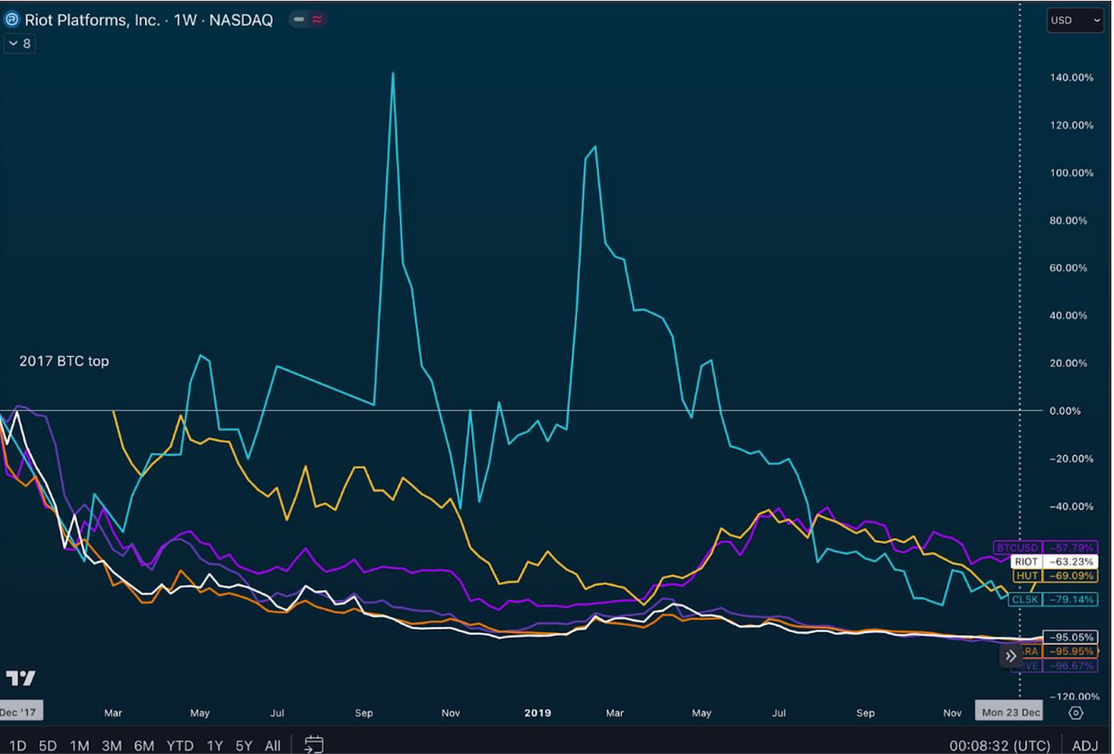Click the grey dash market-status icon

299,20
